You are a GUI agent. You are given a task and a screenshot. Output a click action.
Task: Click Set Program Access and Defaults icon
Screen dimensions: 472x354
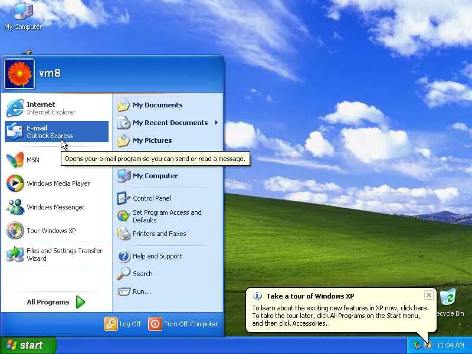(123, 216)
